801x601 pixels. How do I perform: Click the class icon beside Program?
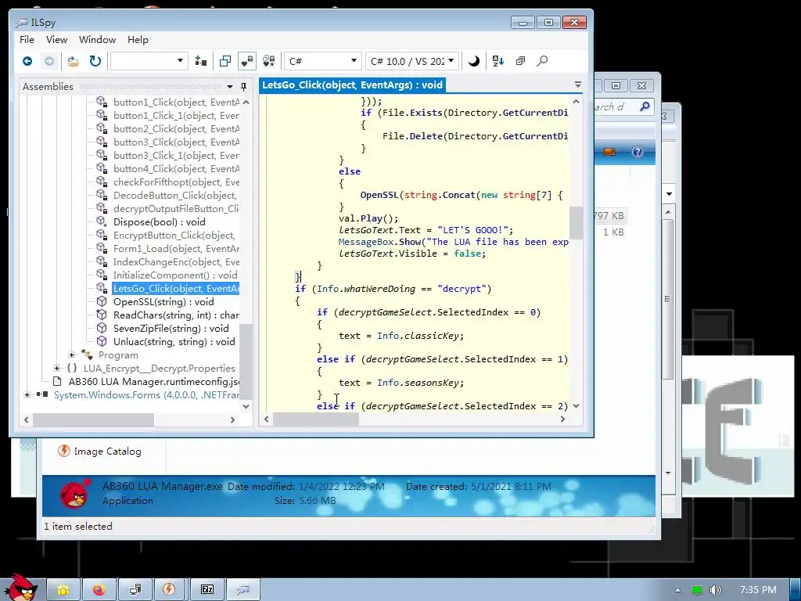[87, 354]
